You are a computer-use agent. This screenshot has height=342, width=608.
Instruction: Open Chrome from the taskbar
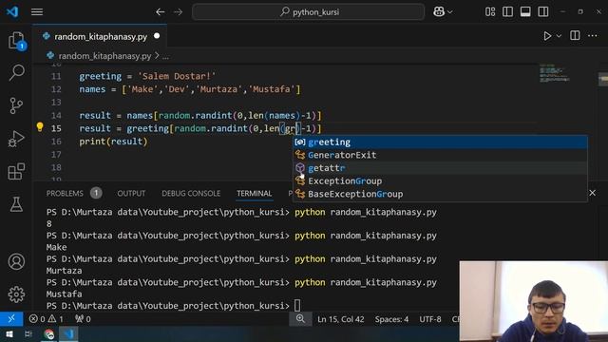pos(49,333)
